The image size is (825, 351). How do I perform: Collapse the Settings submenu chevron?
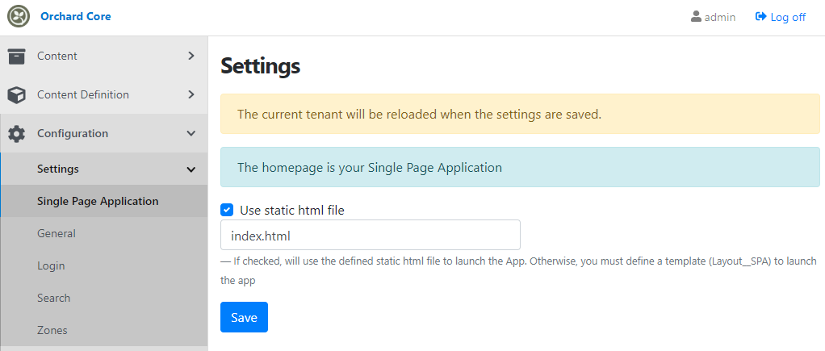point(191,169)
